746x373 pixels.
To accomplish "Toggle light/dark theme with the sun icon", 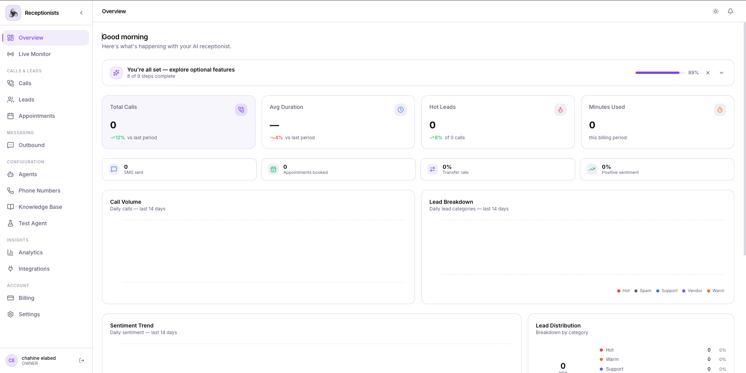I will pyautogui.click(x=715, y=11).
